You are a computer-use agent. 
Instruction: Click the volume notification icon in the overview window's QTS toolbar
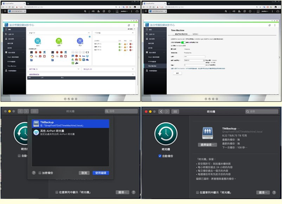[93, 11]
